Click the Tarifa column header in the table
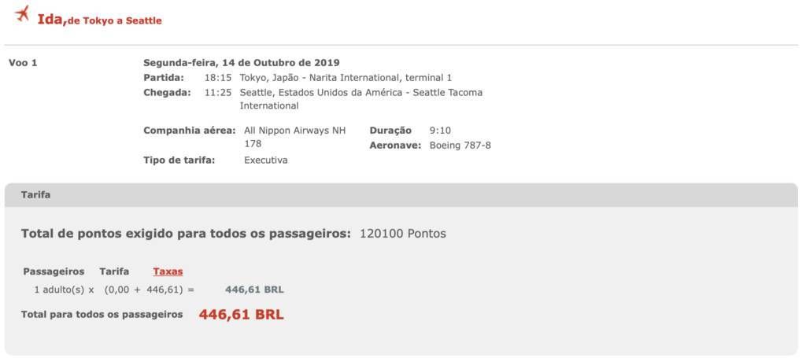Screen dimensions: 806x358 pyautogui.click(x=114, y=271)
